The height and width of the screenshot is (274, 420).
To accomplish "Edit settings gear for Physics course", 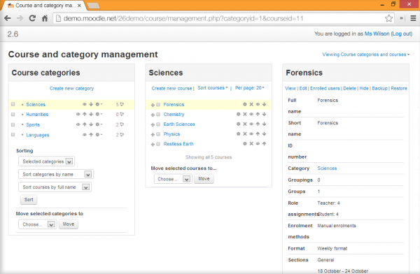I will point(239,134).
